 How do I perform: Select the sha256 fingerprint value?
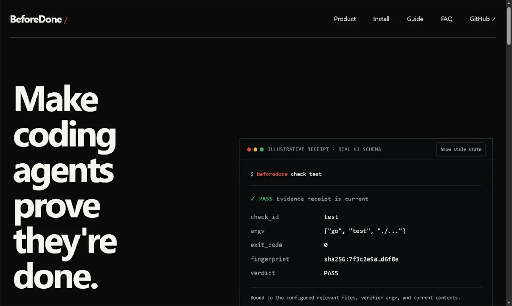coord(361,259)
